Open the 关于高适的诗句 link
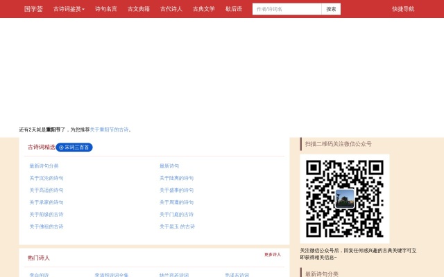The image size is (444, 277). (46, 190)
